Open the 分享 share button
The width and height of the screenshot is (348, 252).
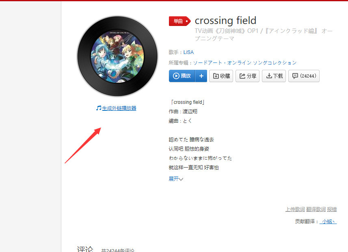click(247, 76)
